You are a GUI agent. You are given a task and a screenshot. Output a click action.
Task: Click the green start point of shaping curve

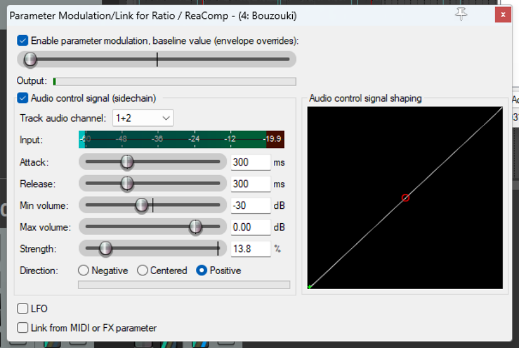[310, 287]
